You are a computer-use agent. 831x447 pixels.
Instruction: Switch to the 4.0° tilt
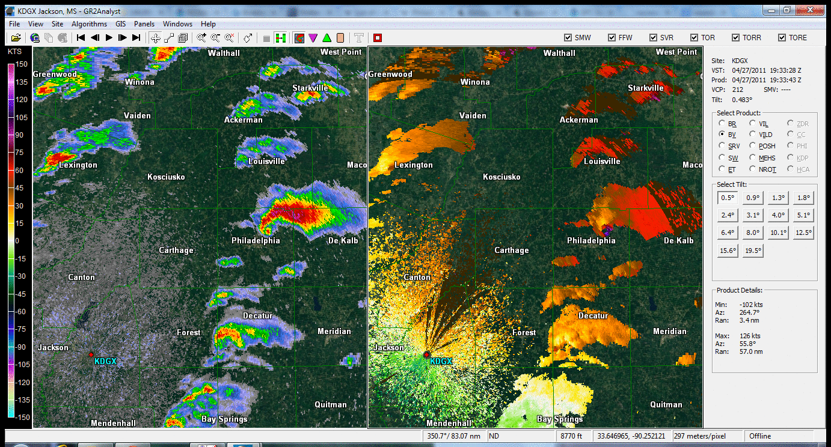(x=778, y=215)
